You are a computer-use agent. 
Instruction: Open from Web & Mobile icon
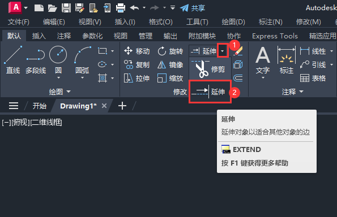coord(93,8)
